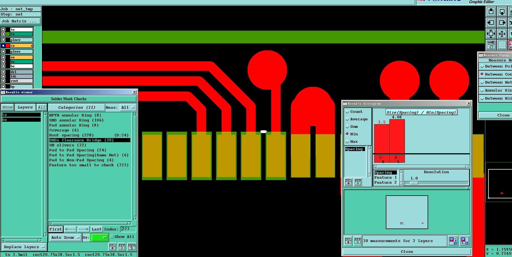512x257 pixels.
Task: Select the None tab in Results viewer
Action: [7, 107]
